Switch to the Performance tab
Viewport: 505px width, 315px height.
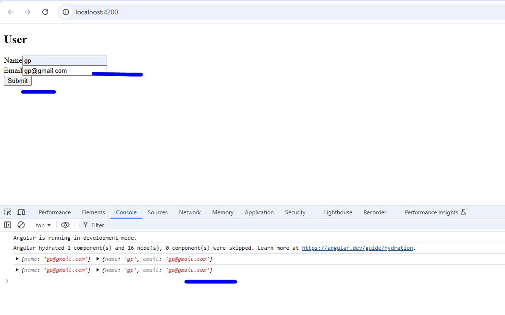55,212
